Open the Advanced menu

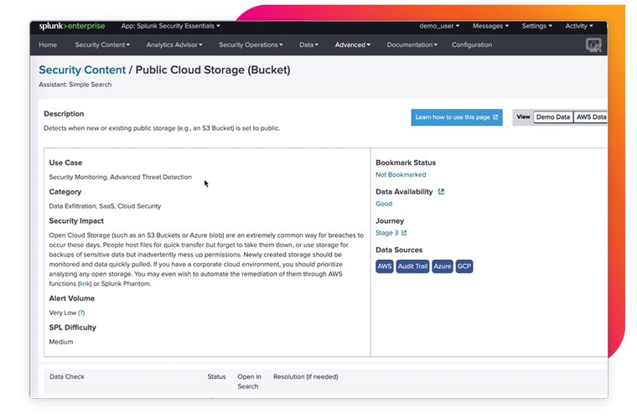point(353,45)
